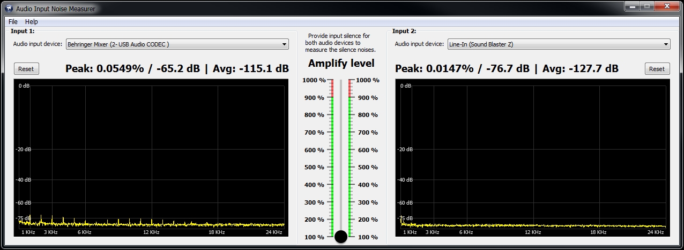This screenshot has width=684, height=250.
Task: Maximize the Audio Input Noise Measurer window
Action: pyautogui.click(x=647, y=6)
